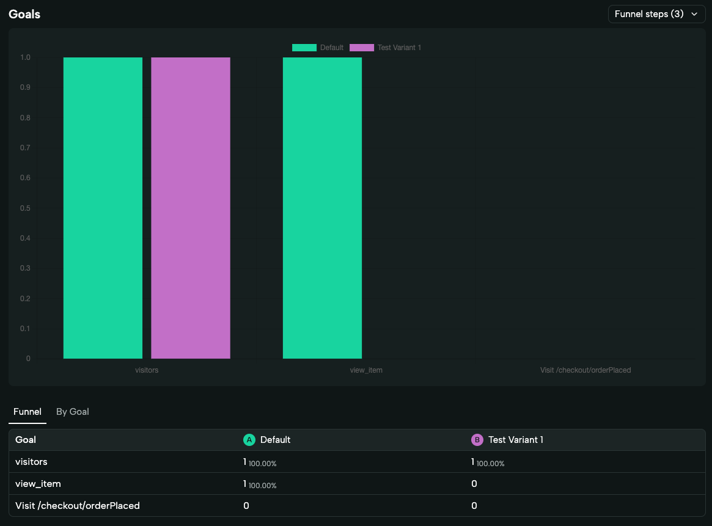Click the green "A" badge beside Default
Screen dimensions: 712x526
pos(249,440)
